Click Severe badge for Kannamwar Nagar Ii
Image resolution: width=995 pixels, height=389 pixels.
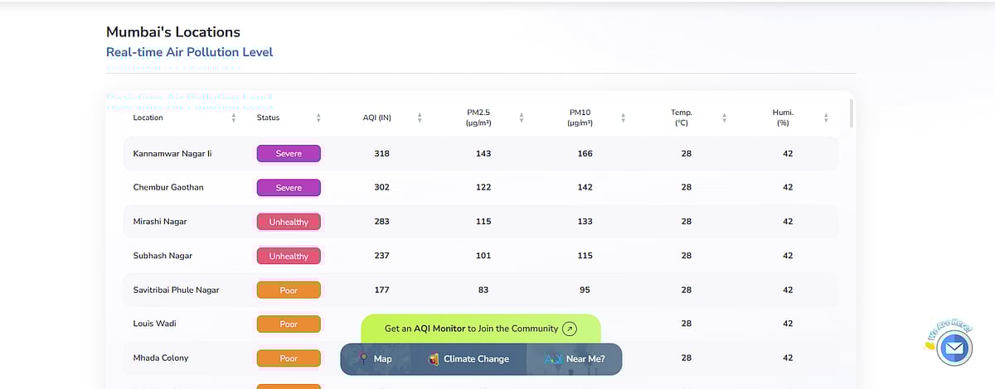(289, 153)
